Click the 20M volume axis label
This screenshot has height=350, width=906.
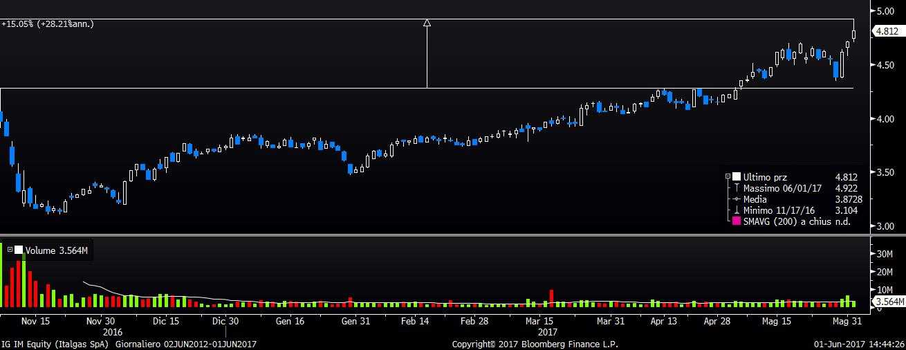click(886, 272)
